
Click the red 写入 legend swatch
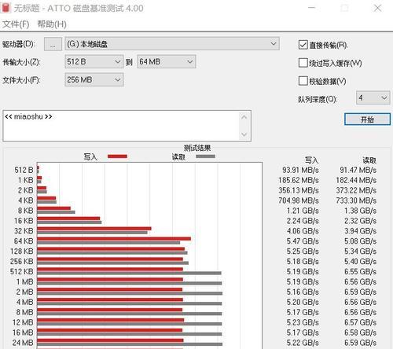click(117, 156)
